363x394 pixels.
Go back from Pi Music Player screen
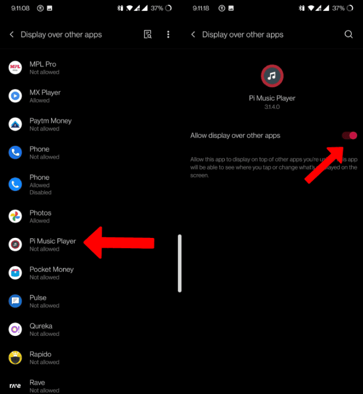(x=193, y=34)
